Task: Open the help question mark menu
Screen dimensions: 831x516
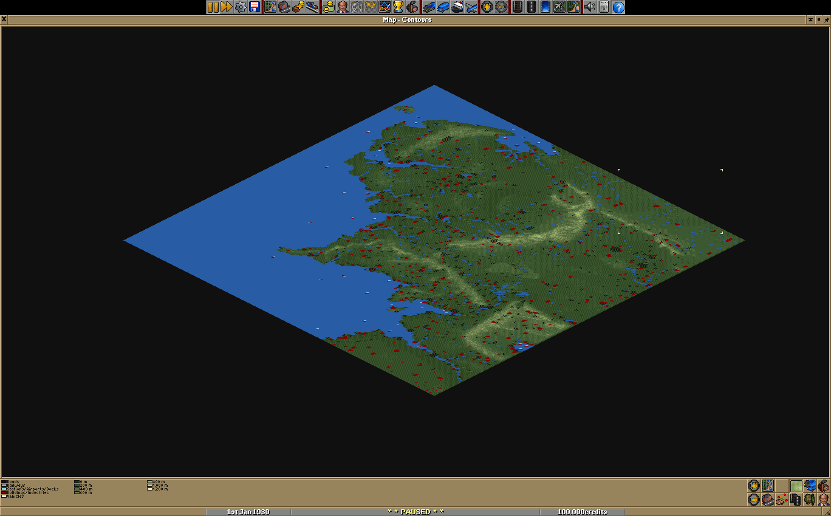Action: tap(618, 7)
